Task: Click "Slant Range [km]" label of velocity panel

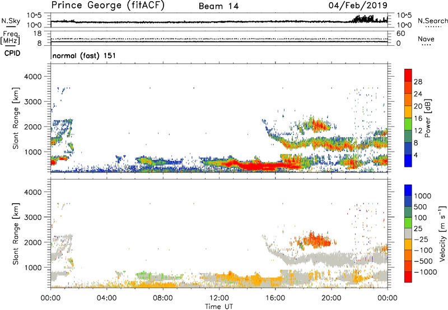Action: pyautogui.click(x=16, y=233)
